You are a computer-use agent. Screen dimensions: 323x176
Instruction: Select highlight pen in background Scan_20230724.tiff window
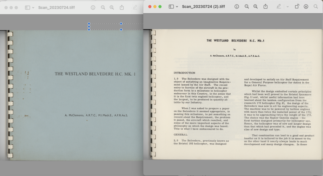pos(135,7)
